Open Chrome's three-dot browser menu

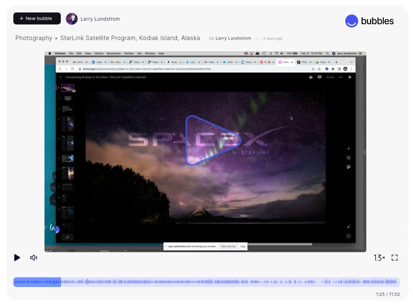pyautogui.click(x=351, y=69)
